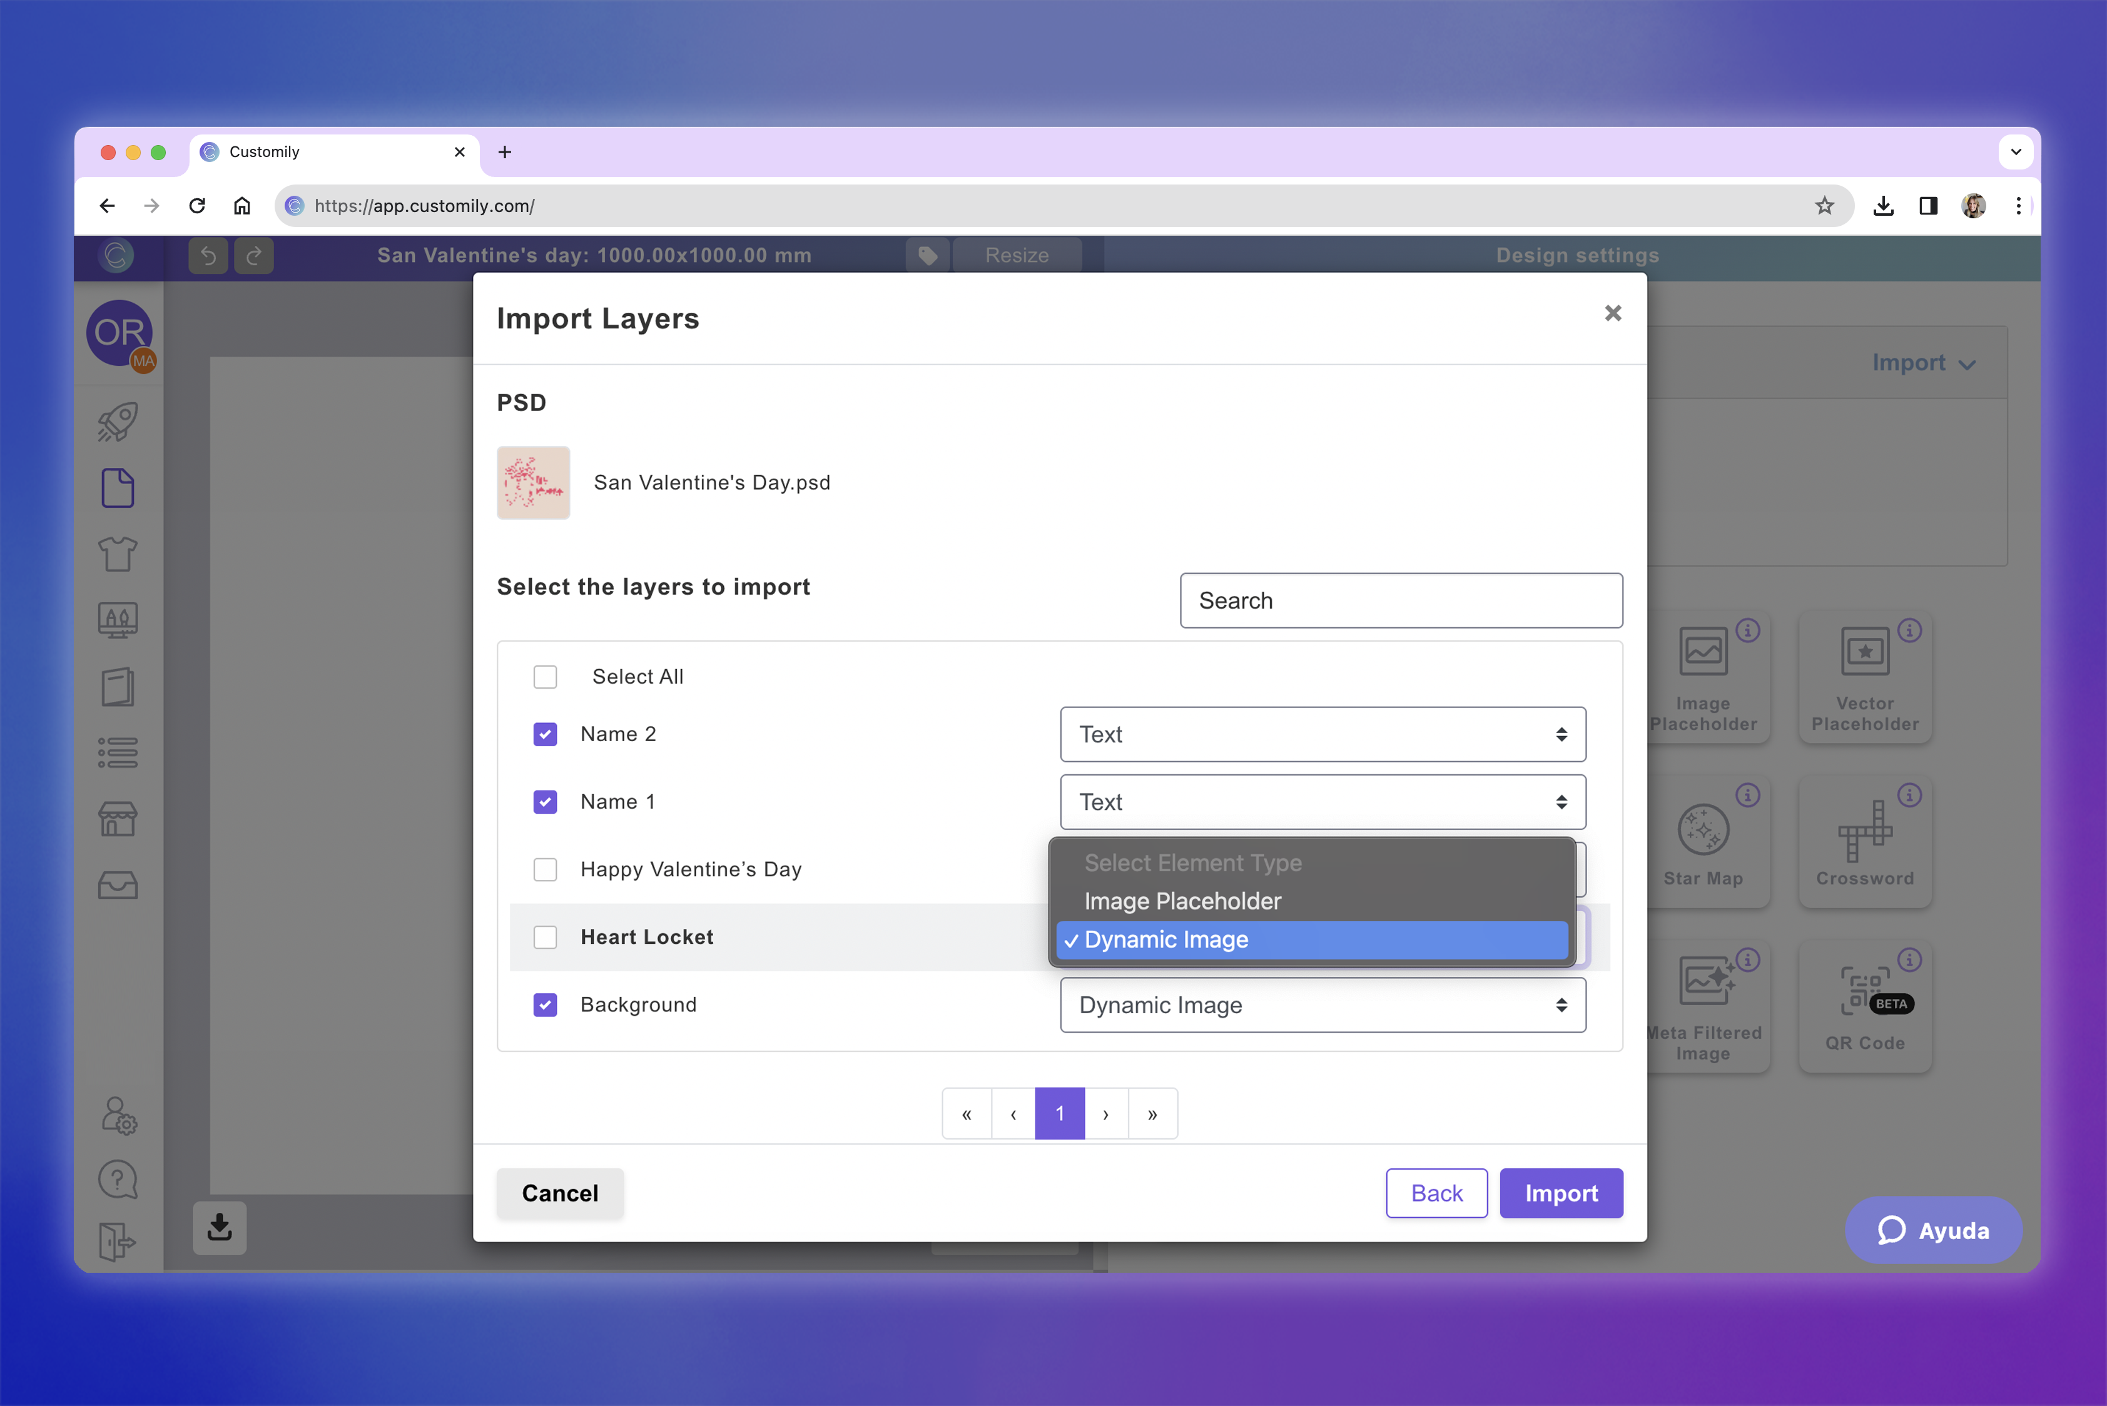This screenshot has height=1406, width=2107.
Task: Click the store icon in sidebar
Action: [x=118, y=819]
